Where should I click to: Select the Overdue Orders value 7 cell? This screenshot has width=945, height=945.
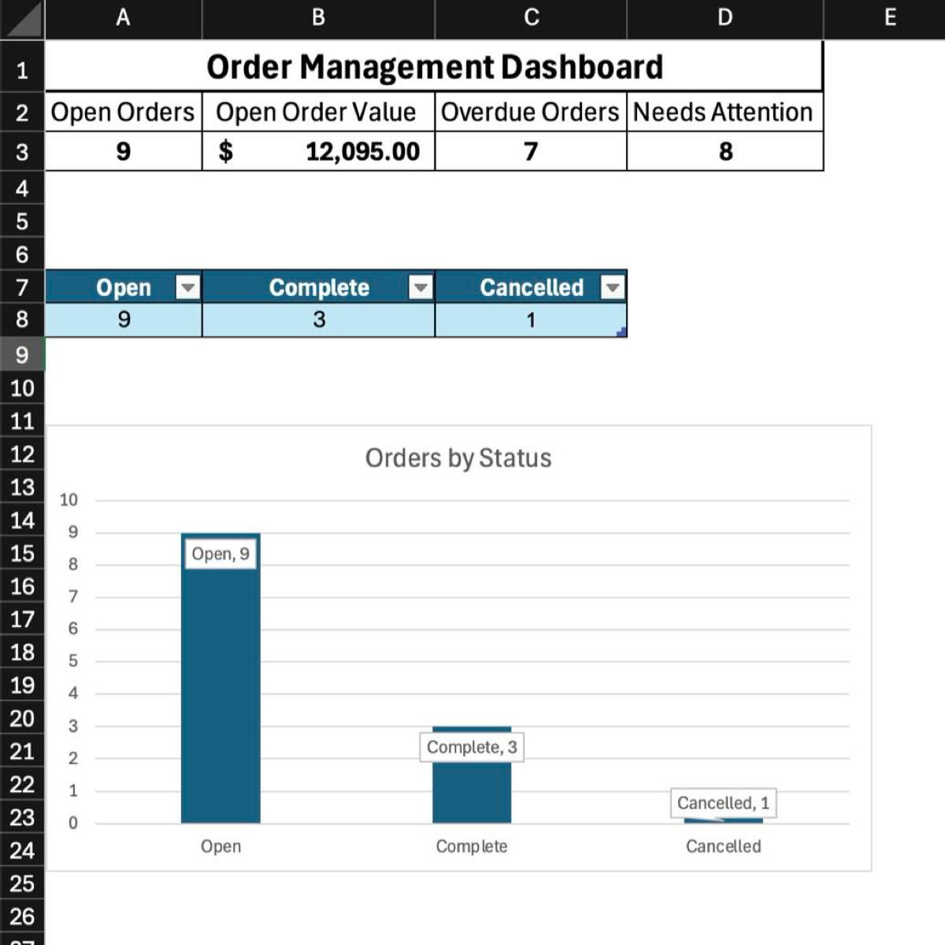[x=531, y=151]
